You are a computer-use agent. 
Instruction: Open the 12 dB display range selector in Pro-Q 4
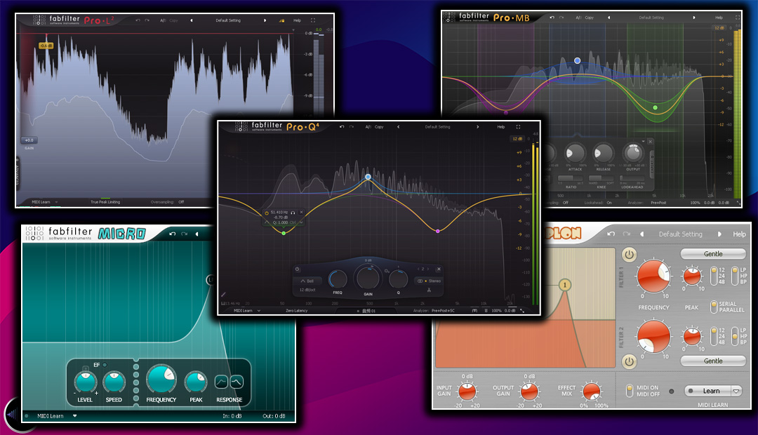[x=517, y=139]
